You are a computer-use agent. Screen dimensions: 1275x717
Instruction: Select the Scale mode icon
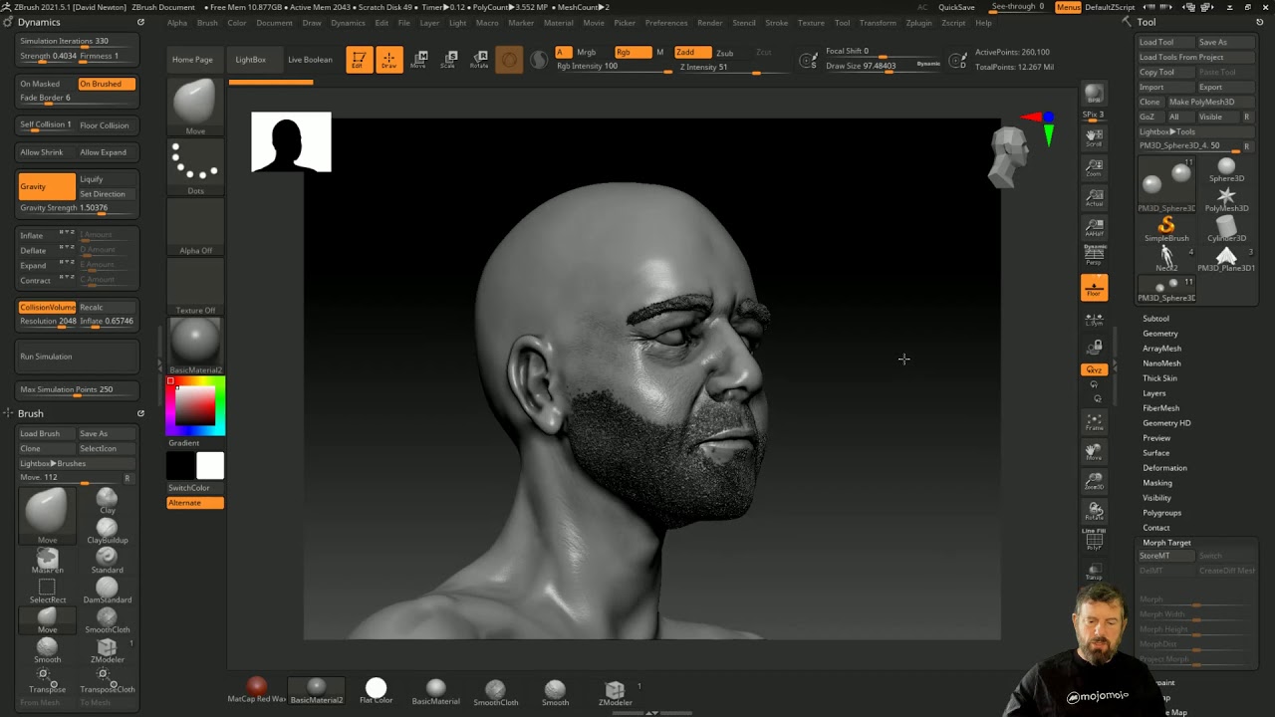click(449, 60)
